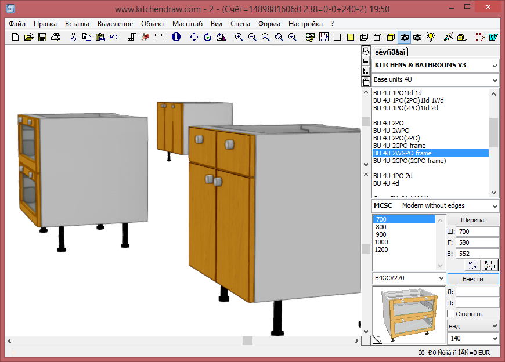
Task: Switch to the floor plan view icon
Action: 324,37
